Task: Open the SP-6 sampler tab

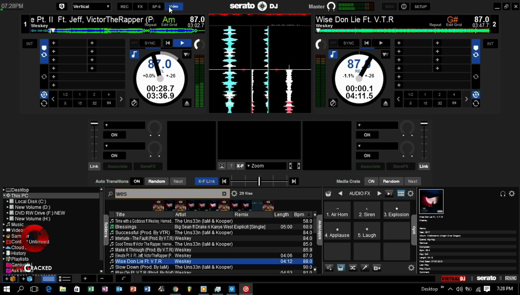Action: point(156,6)
